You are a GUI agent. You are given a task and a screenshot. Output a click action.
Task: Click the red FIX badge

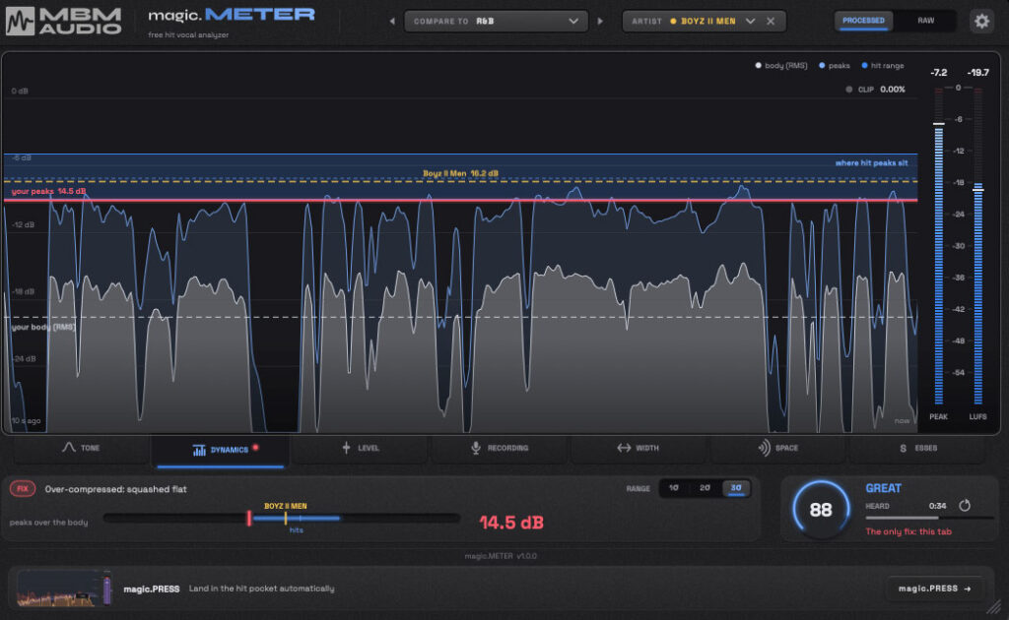pos(23,489)
